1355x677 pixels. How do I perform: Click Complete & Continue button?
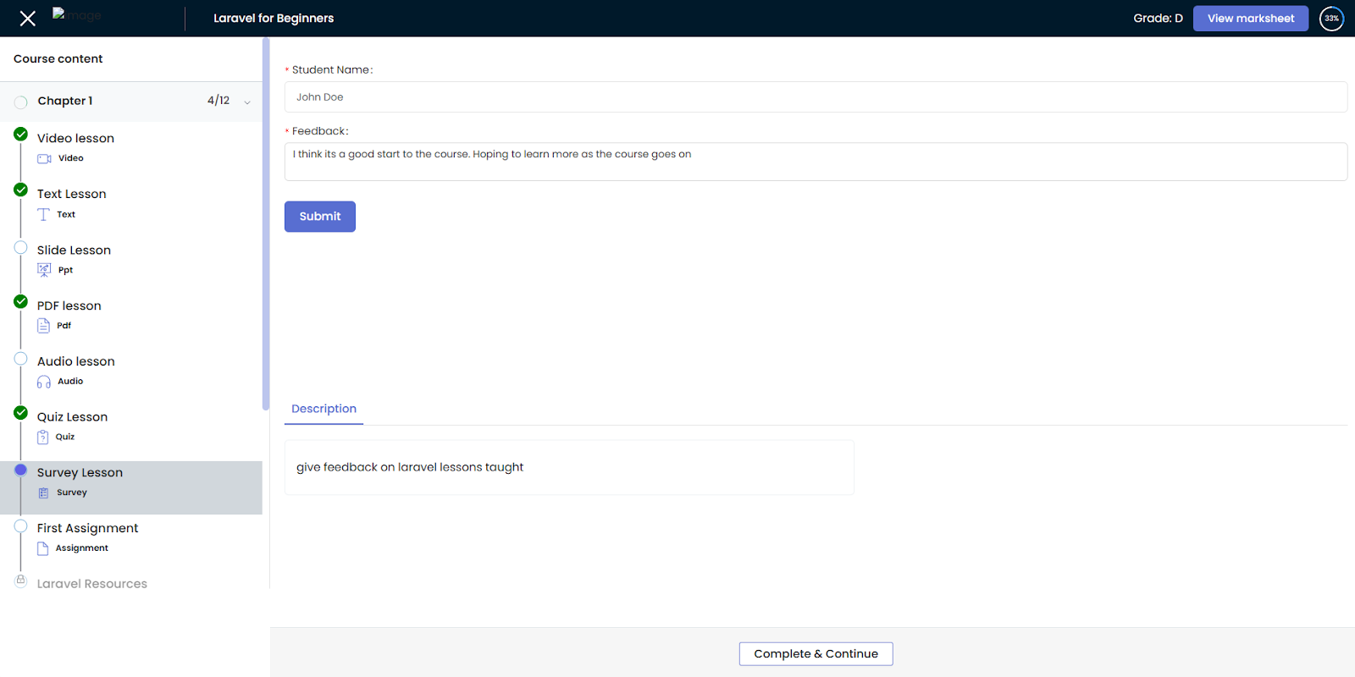tap(816, 653)
